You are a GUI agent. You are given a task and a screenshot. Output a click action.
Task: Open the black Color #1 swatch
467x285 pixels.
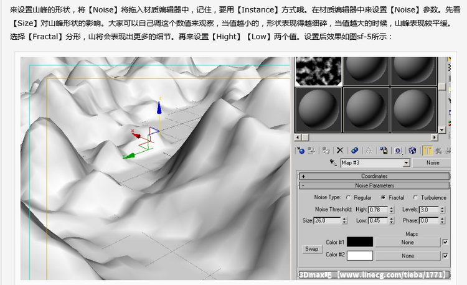click(360, 242)
